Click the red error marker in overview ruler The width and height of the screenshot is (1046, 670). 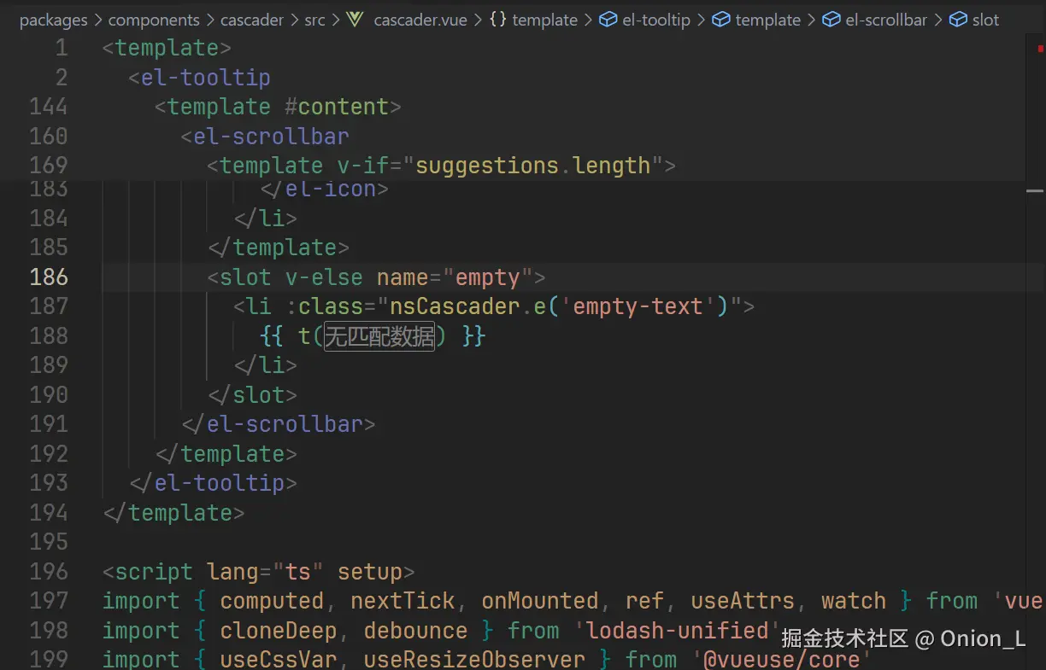tap(1040, 49)
